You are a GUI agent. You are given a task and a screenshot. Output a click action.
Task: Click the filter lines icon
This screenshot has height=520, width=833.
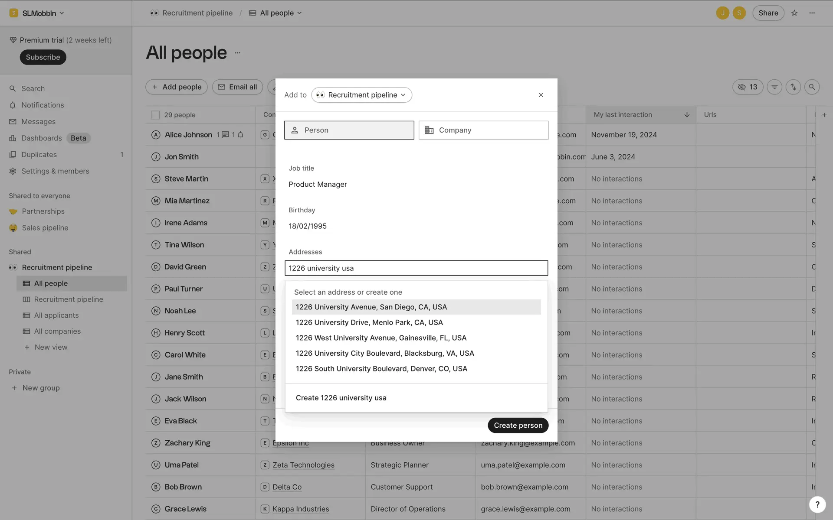(774, 87)
